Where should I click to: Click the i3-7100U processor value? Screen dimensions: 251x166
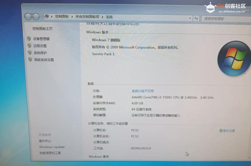pyautogui.click(x=173, y=97)
